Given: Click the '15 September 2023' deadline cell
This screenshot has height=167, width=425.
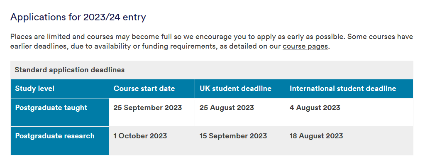Looking at the screenshot, I should (233, 136).
